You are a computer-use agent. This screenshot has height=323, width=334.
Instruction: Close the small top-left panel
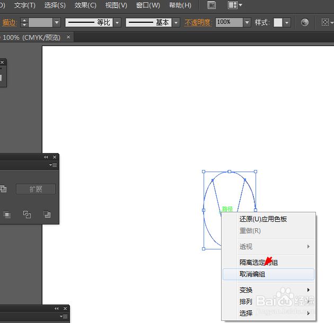[x=2, y=62]
